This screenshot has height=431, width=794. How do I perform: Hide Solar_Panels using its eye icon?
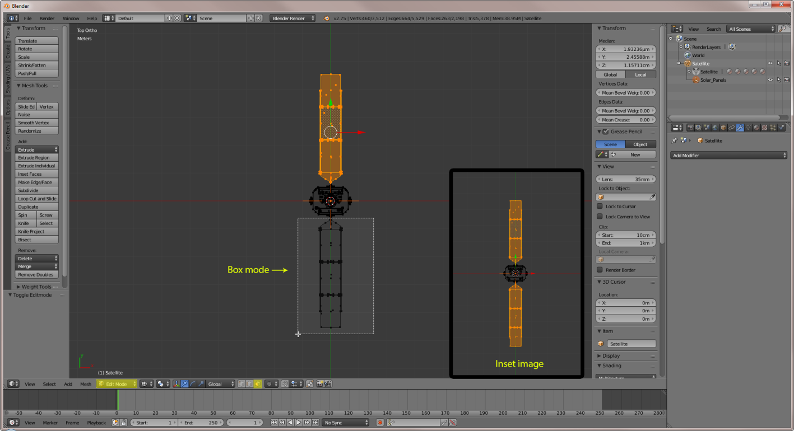[x=770, y=80]
